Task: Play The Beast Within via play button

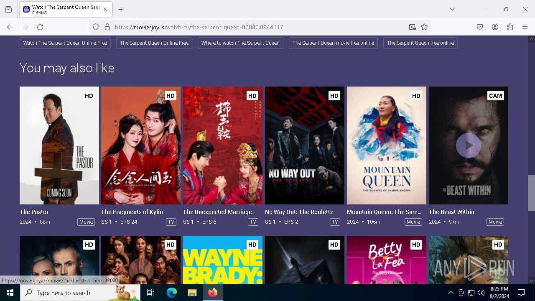Action: 469,145
